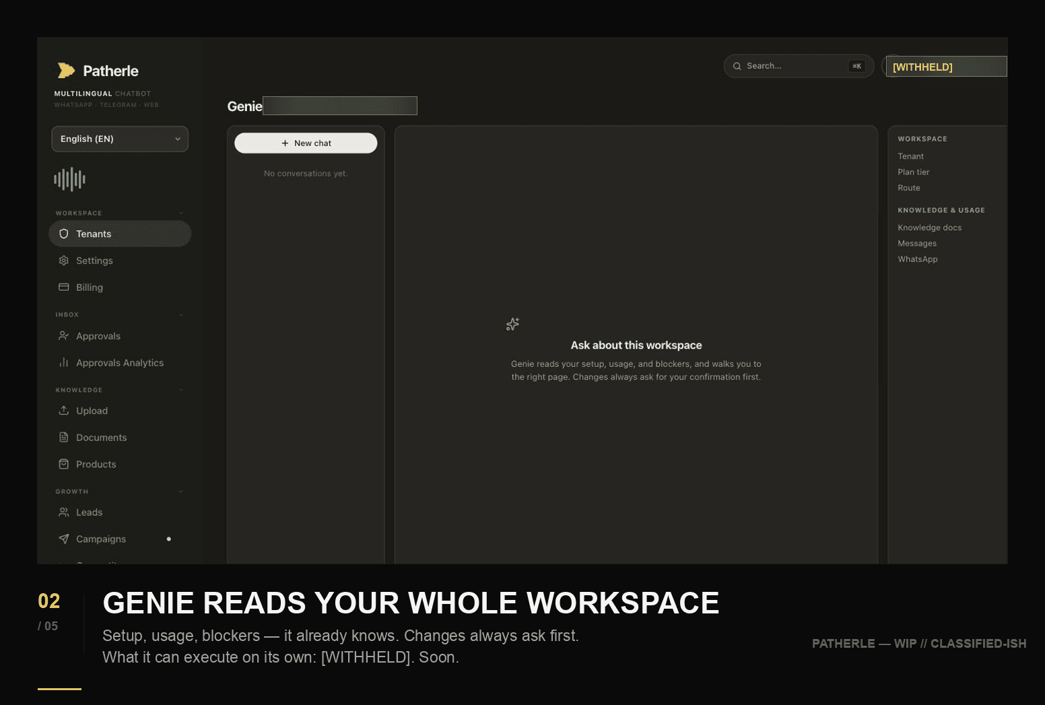Focus the Search... input field

pyautogui.click(x=799, y=66)
